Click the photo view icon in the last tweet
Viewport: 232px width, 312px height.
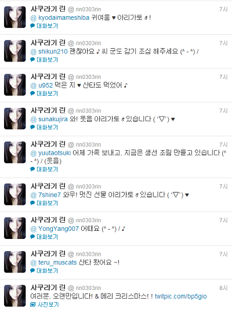[33, 304]
